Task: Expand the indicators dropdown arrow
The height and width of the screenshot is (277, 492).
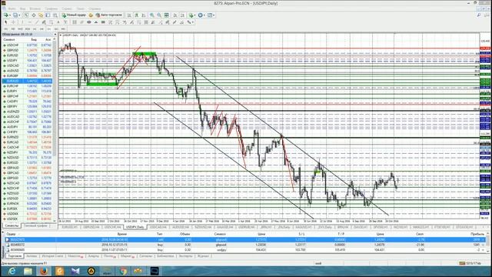Action: [194, 15]
